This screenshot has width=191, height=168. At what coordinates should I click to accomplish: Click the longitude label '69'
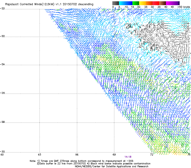(x=114, y=155)
